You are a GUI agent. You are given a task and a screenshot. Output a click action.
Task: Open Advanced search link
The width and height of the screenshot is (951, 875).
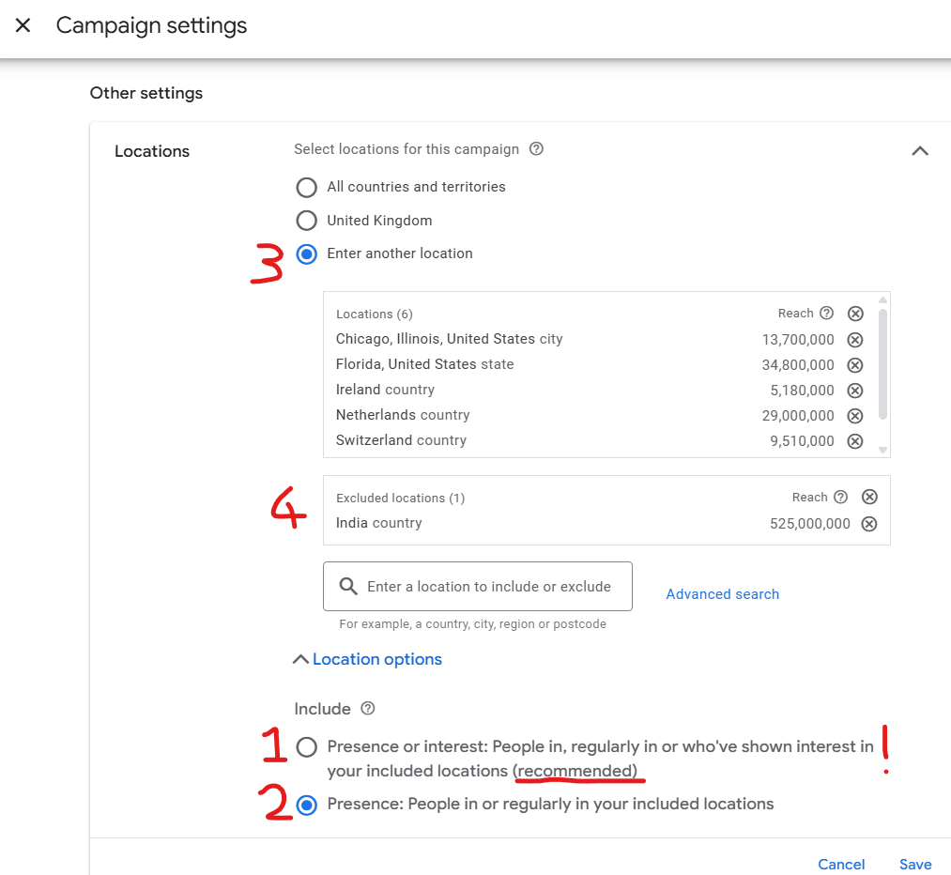pyautogui.click(x=722, y=594)
